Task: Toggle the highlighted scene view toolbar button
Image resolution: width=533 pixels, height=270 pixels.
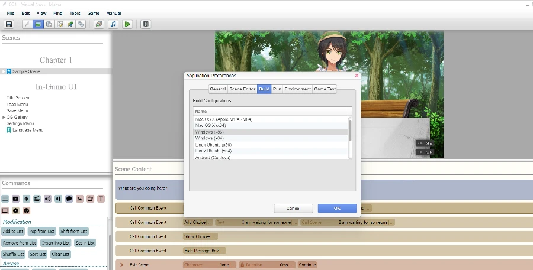Action: [x=38, y=24]
